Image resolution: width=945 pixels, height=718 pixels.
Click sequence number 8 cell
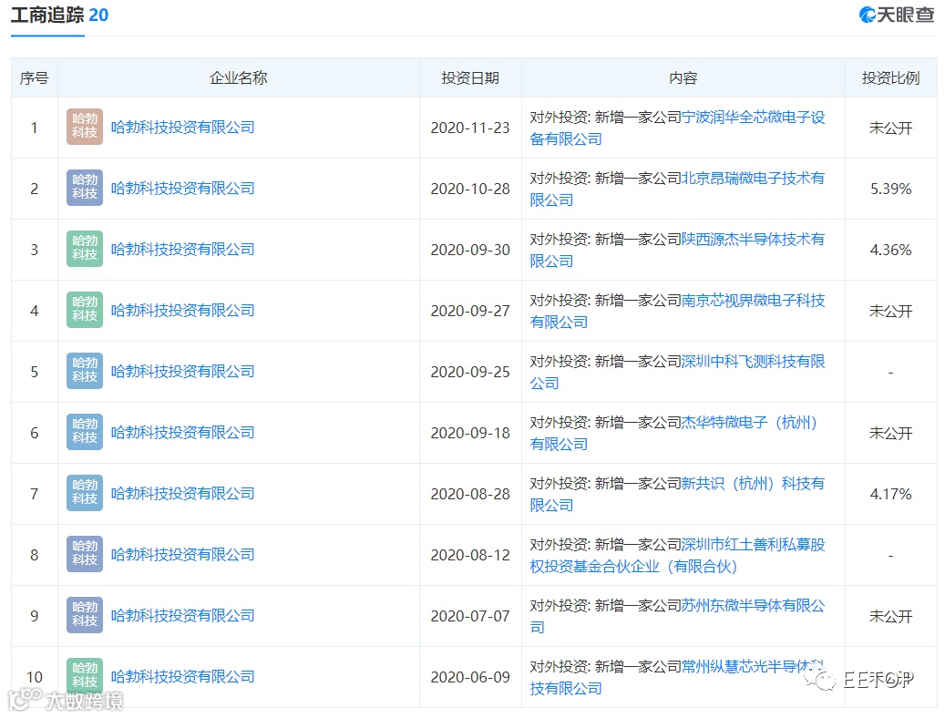[35, 555]
